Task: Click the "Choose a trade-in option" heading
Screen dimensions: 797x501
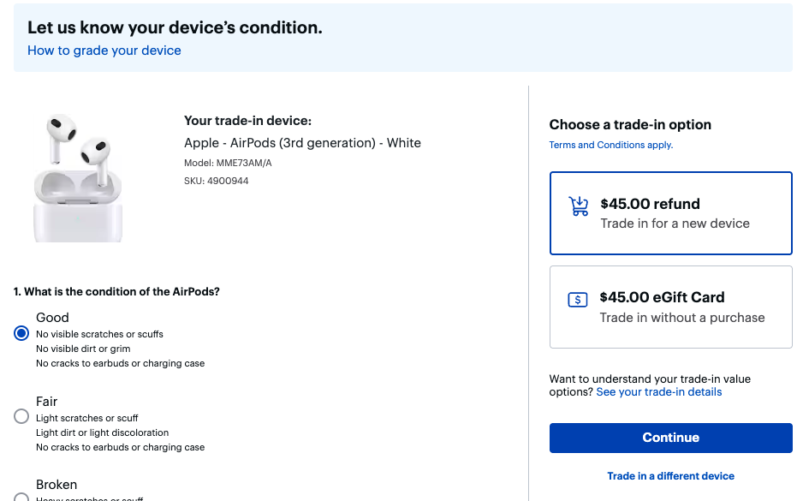Action: pyautogui.click(x=631, y=124)
